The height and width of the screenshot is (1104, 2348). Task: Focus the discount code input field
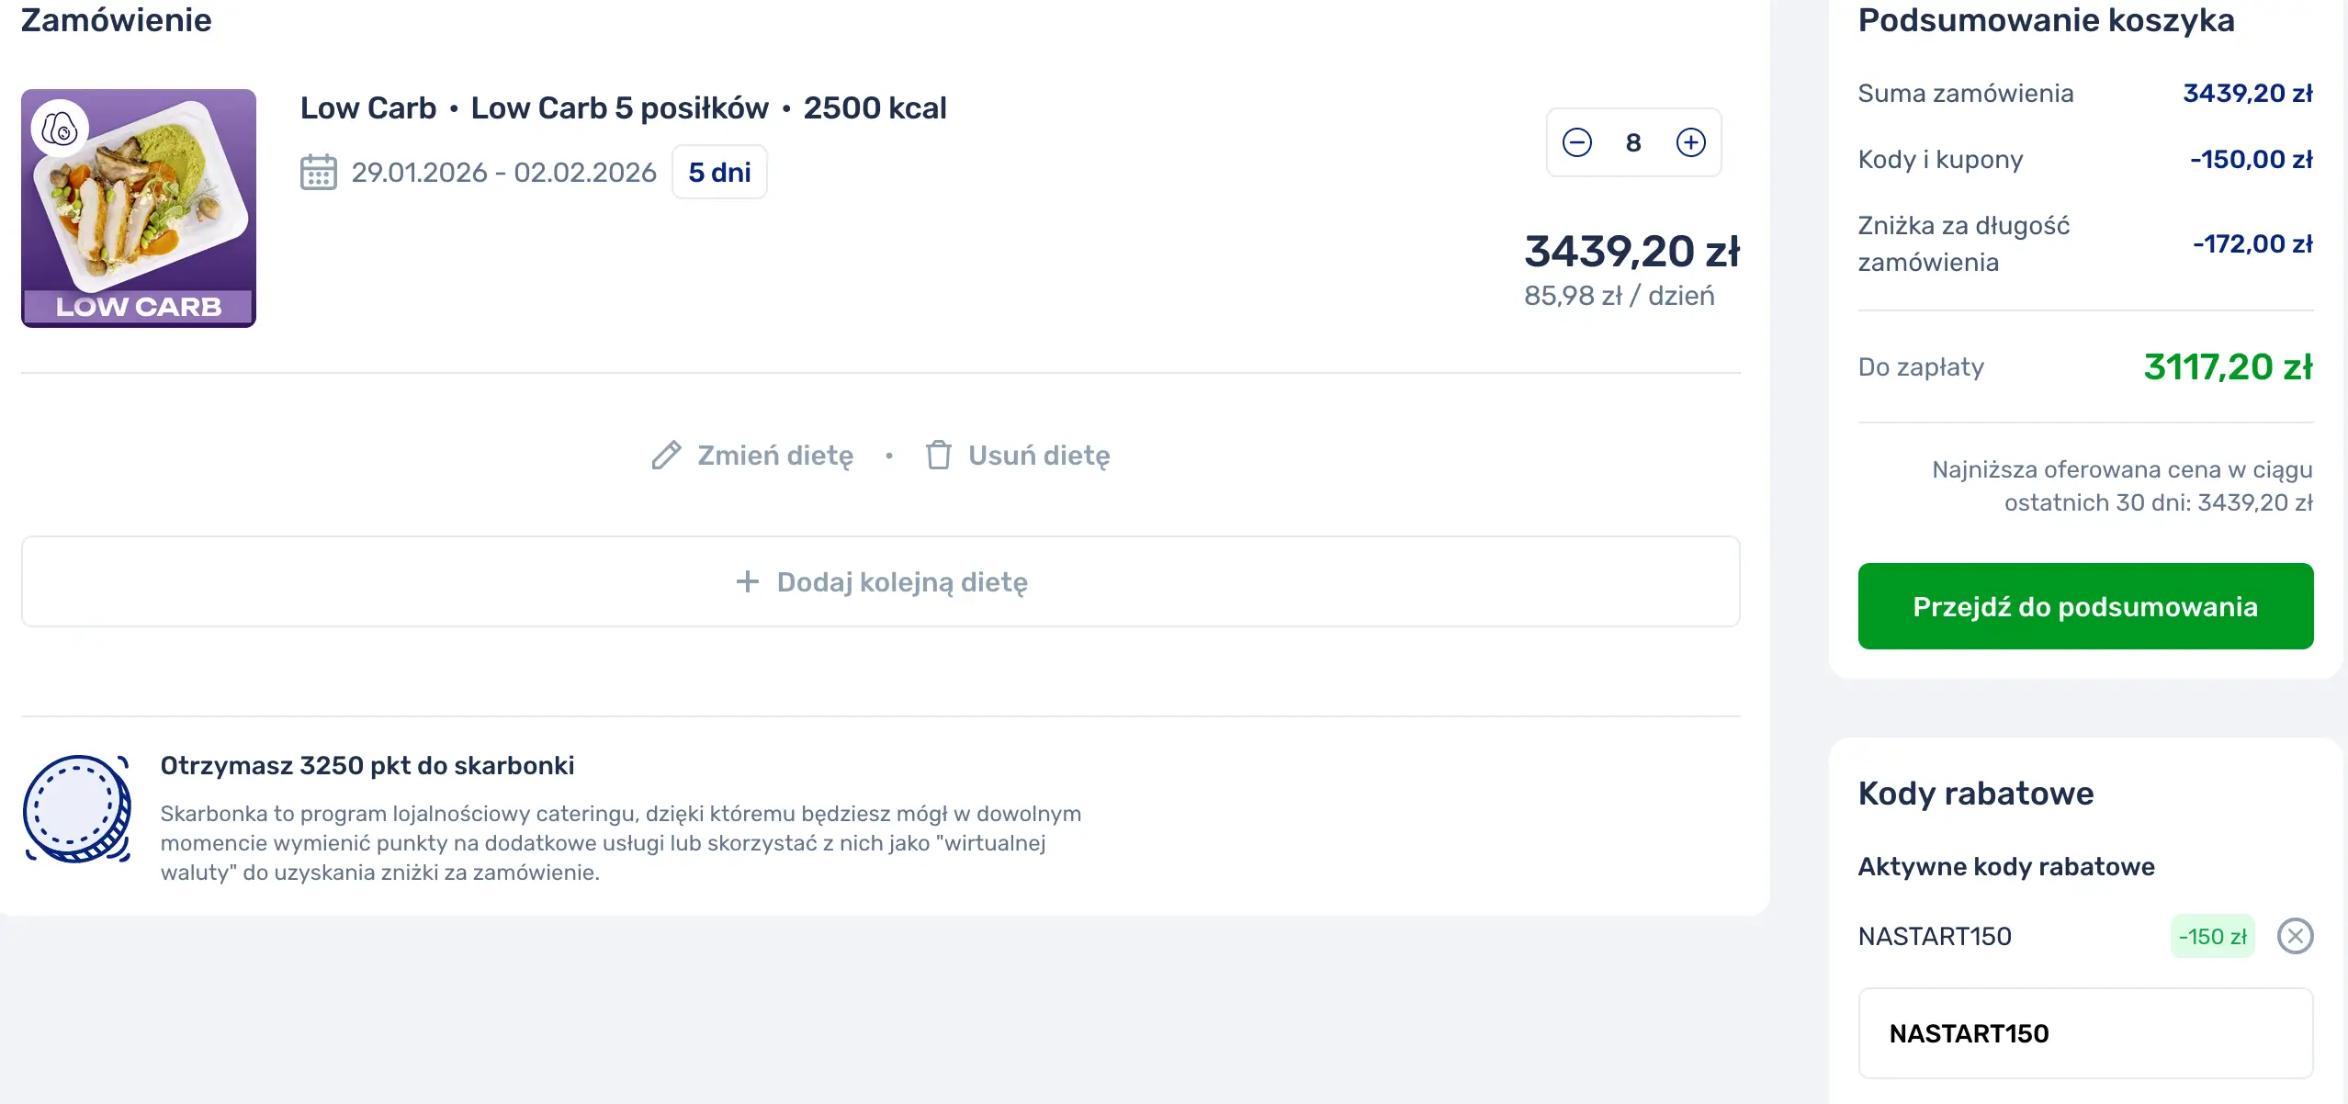point(2084,1033)
